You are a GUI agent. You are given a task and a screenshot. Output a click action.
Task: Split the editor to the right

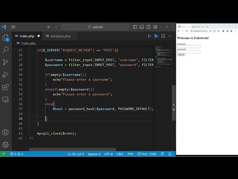pyautogui.click(x=163, y=36)
